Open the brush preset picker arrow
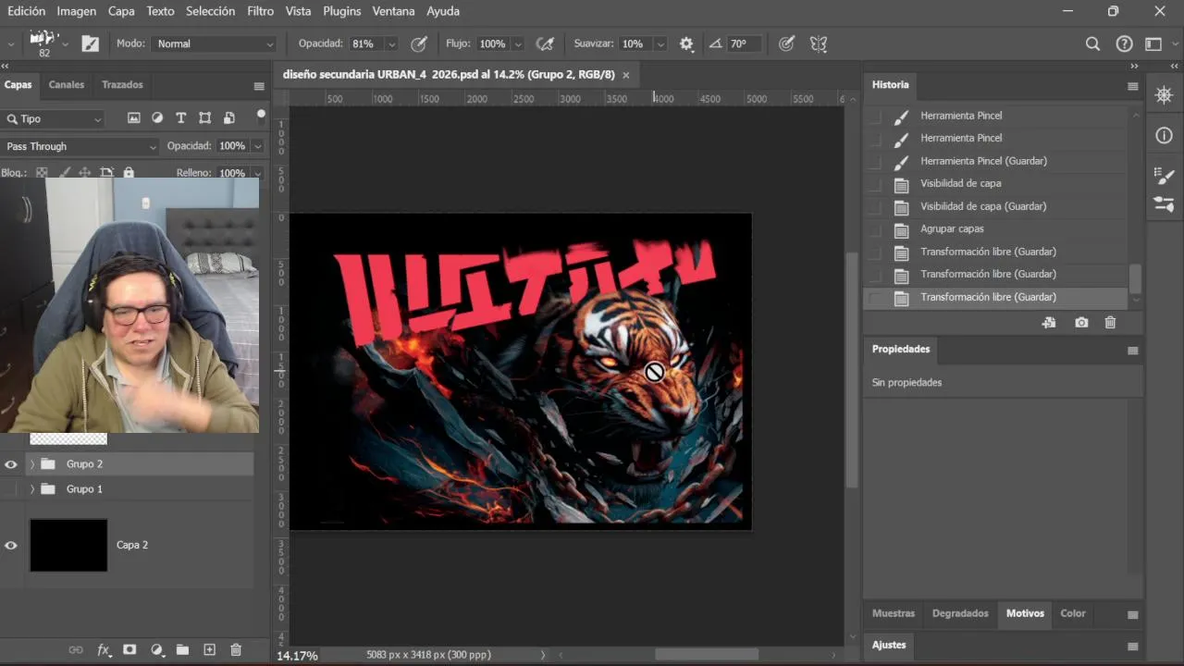The image size is (1184, 666). pyautogui.click(x=65, y=43)
